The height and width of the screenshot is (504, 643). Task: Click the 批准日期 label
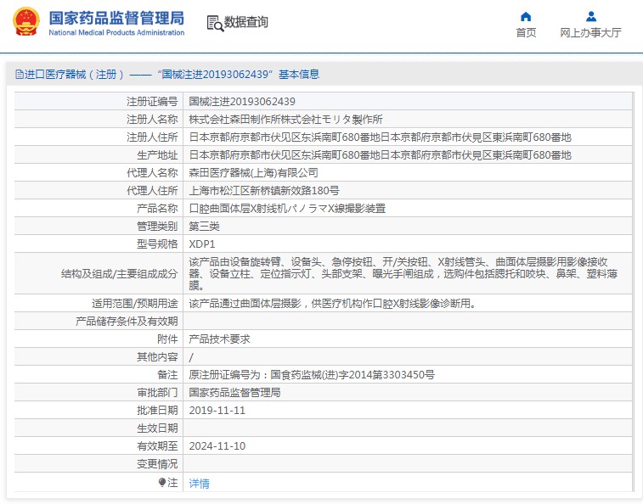(x=157, y=411)
